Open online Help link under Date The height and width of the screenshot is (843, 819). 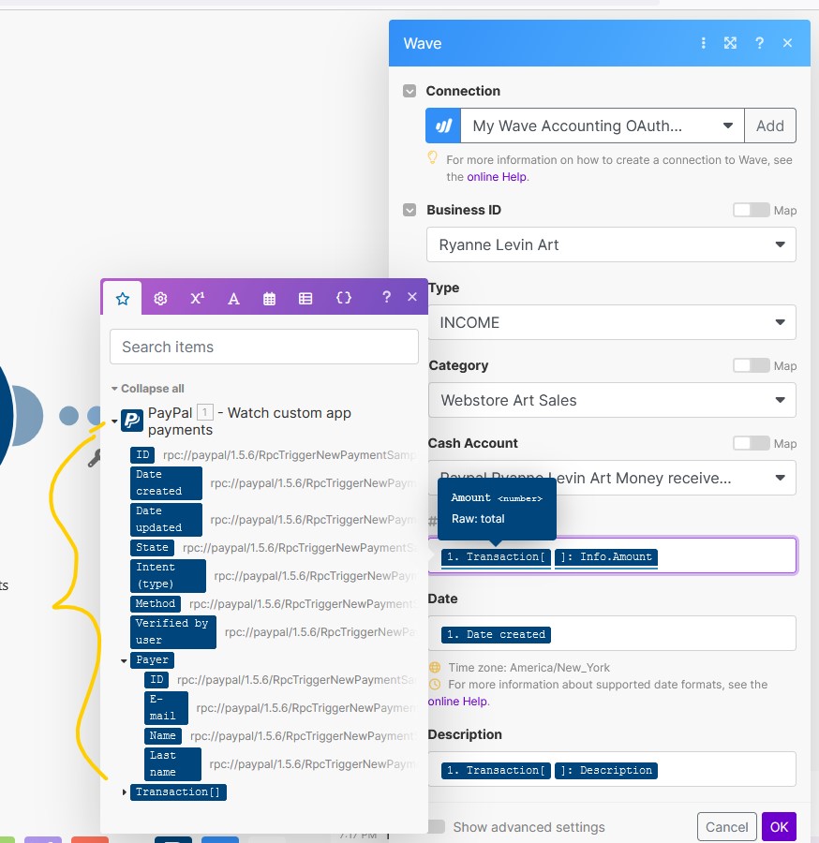tap(457, 702)
